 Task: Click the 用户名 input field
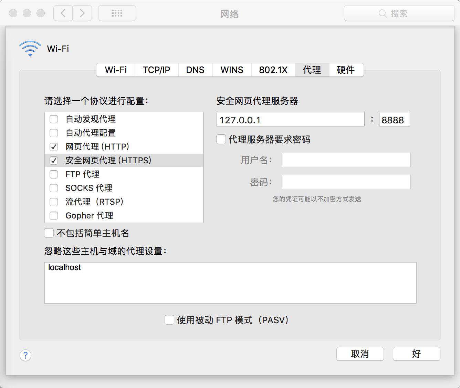click(x=346, y=160)
